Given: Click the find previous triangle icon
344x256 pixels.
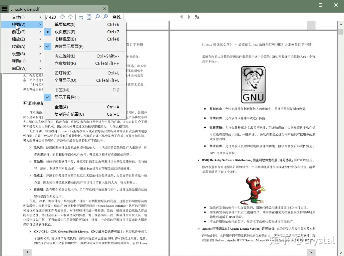Looking at the screenshot, I should pyautogui.click(x=181, y=17).
